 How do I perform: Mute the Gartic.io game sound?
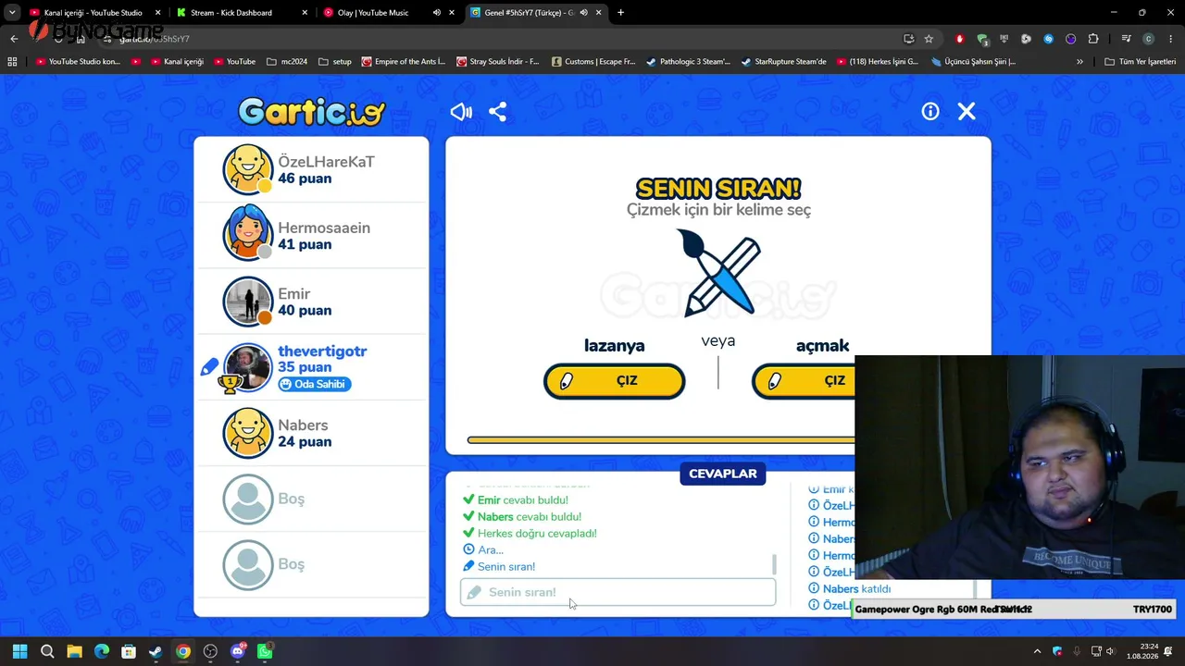click(461, 112)
